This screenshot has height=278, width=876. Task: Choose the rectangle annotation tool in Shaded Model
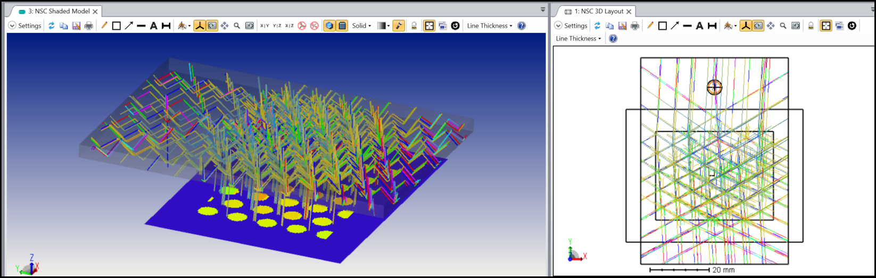(116, 26)
